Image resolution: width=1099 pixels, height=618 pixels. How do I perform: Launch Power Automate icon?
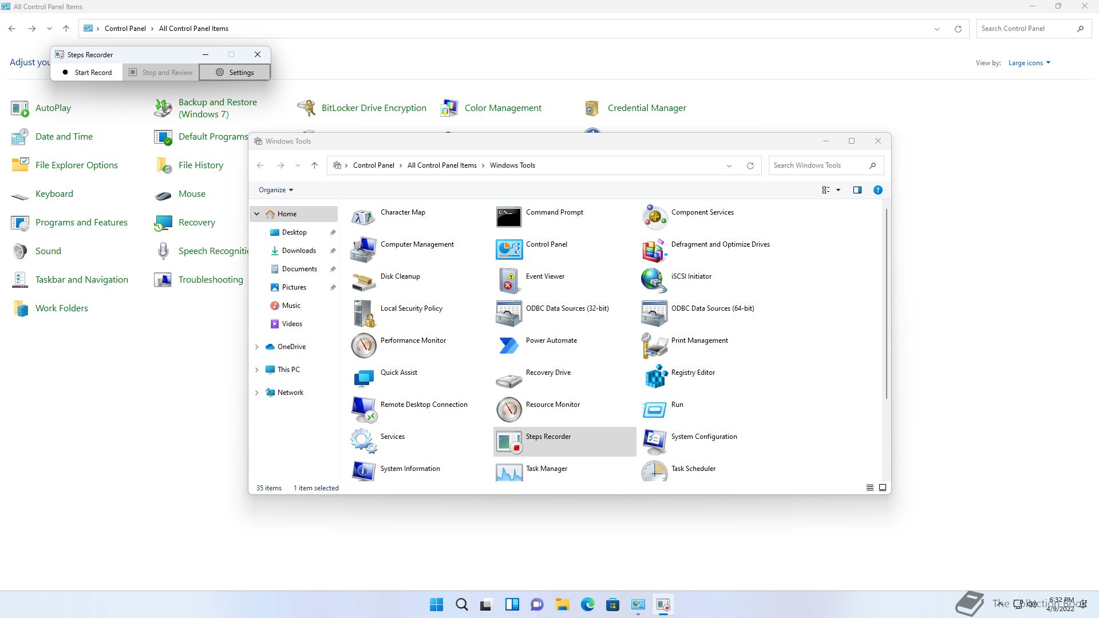click(509, 346)
